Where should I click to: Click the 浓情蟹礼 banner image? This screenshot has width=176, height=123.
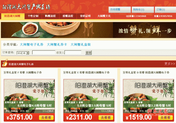point(89,30)
